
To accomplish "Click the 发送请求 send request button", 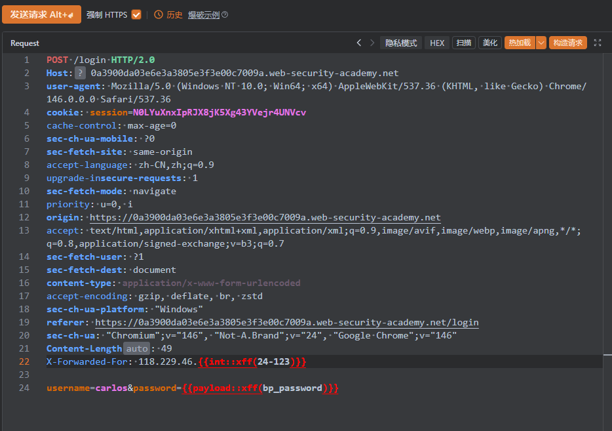I will [41, 14].
